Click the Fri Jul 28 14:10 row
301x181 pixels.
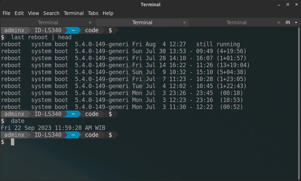(x=124, y=58)
